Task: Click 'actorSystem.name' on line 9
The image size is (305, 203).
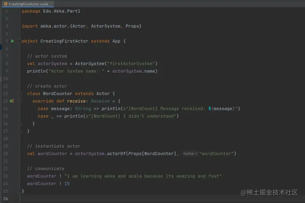Action: tap(134, 71)
